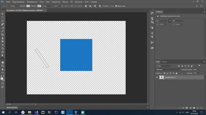Open the Layers panel menu
The height and width of the screenshot is (115, 206).
coord(204,62)
